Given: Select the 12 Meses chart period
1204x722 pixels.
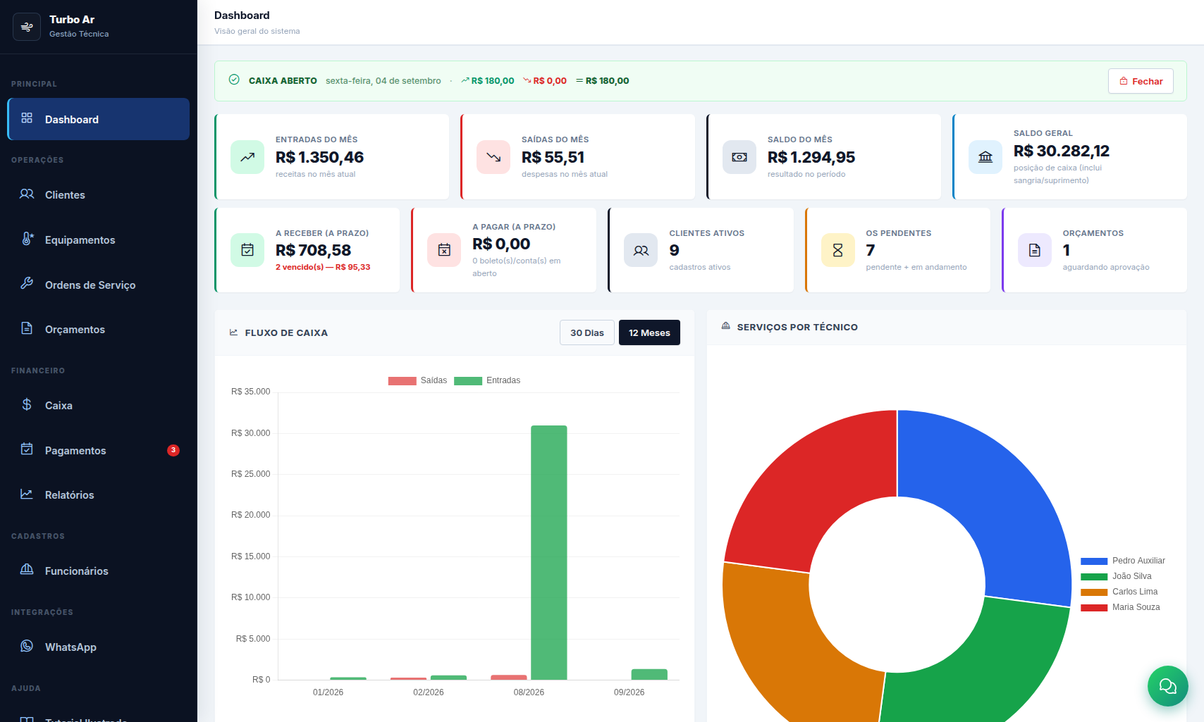Looking at the screenshot, I should click(x=649, y=332).
